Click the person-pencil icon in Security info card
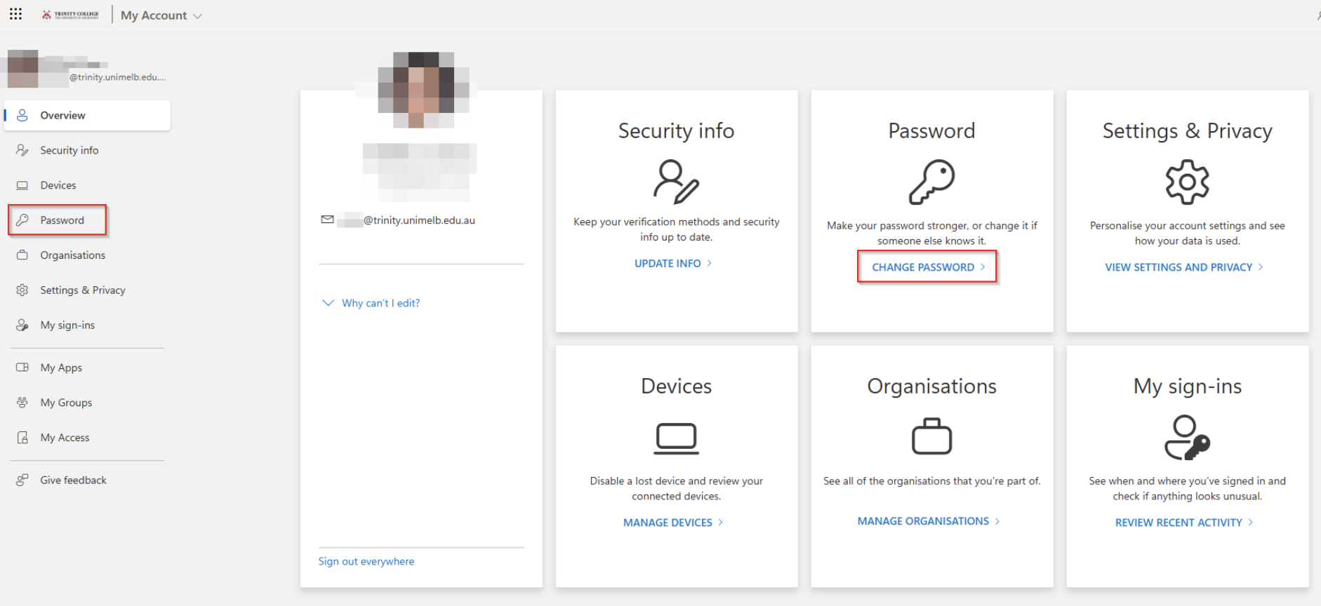The image size is (1321, 606). [x=676, y=182]
